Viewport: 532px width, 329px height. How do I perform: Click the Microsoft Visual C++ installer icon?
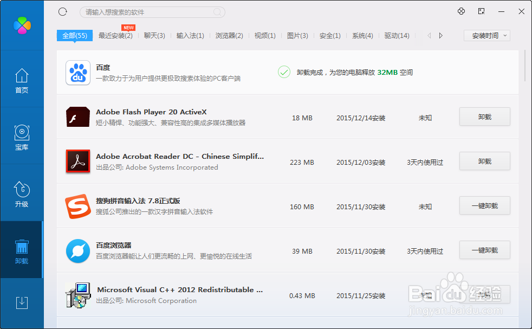tap(78, 295)
